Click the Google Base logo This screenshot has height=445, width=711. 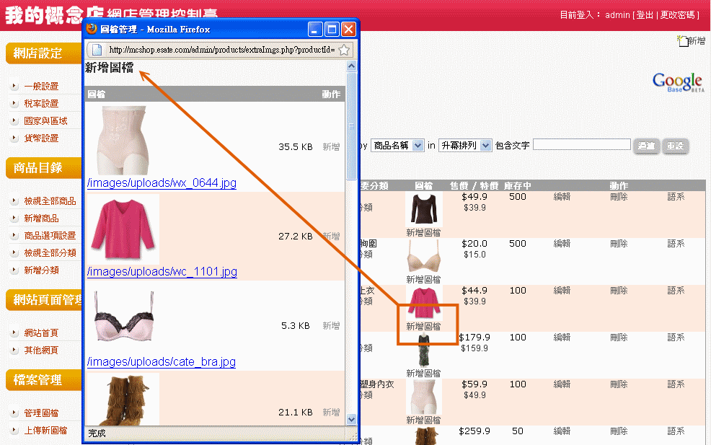[677, 81]
